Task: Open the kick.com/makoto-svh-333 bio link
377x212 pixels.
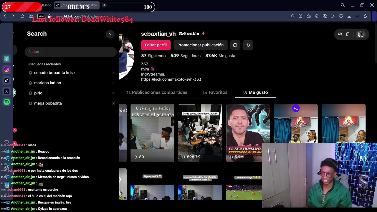Action: pos(171,79)
